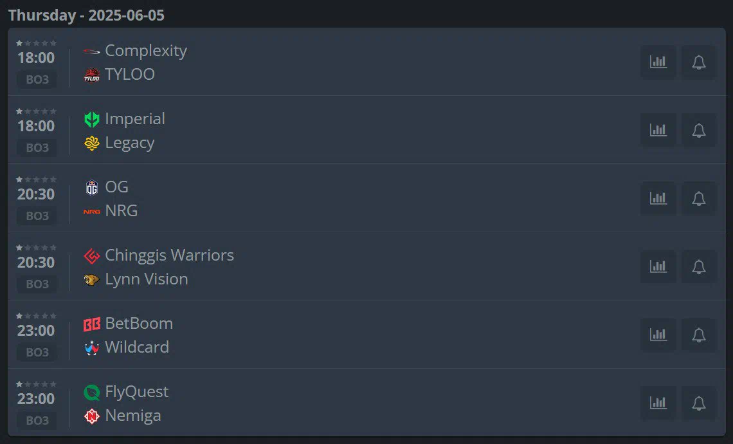Select the Lynn Vision team name
Viewport: 733px width, 444px height.
[x=147, y=279]
